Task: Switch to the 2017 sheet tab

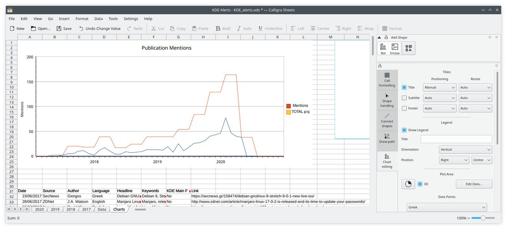Action: point(86,209)
